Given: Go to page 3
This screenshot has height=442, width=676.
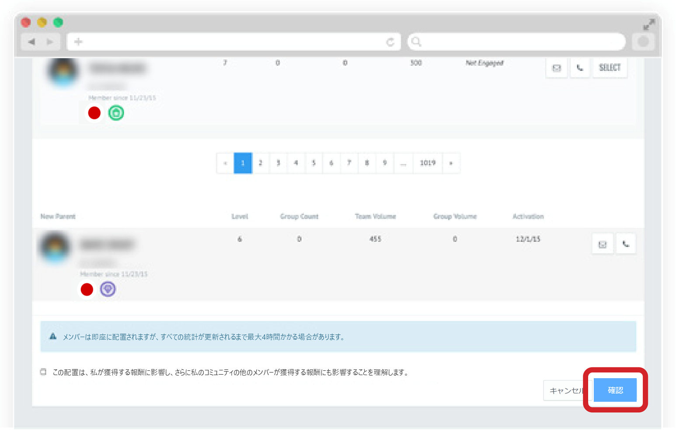Looking at the screenshot, I should (279, 163).
